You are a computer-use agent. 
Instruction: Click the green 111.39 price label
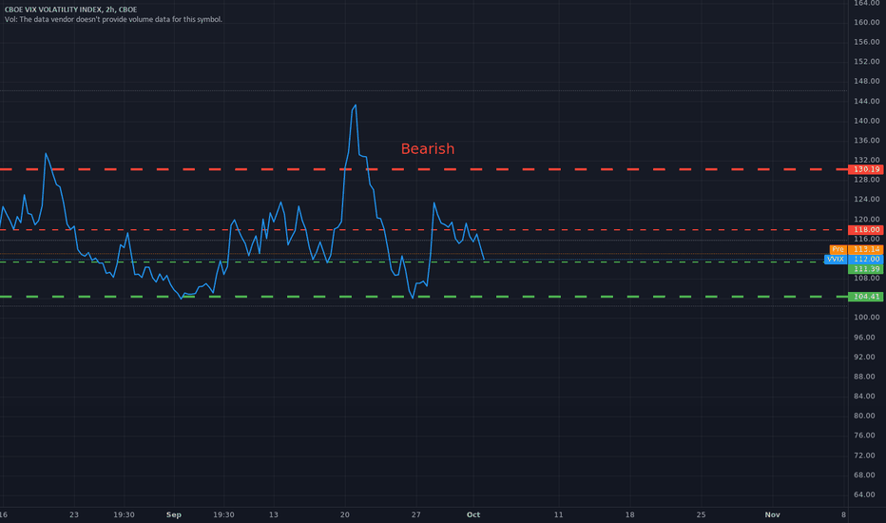[x=866, y=268]
